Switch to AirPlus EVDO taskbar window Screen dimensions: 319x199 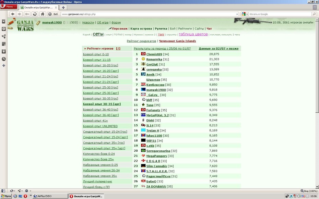(50, 196)
